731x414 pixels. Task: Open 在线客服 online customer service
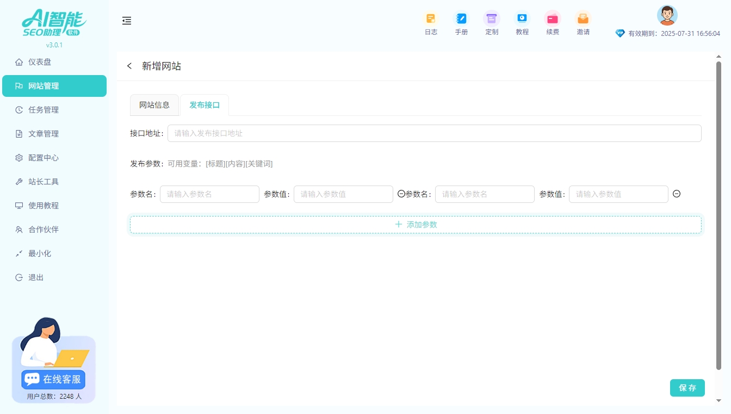pyautogui.click(x=53, y=379)
